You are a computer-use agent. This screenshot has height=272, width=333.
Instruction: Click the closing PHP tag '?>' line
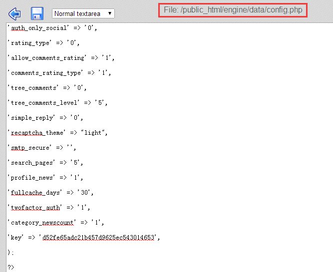(x=11, y=268)
